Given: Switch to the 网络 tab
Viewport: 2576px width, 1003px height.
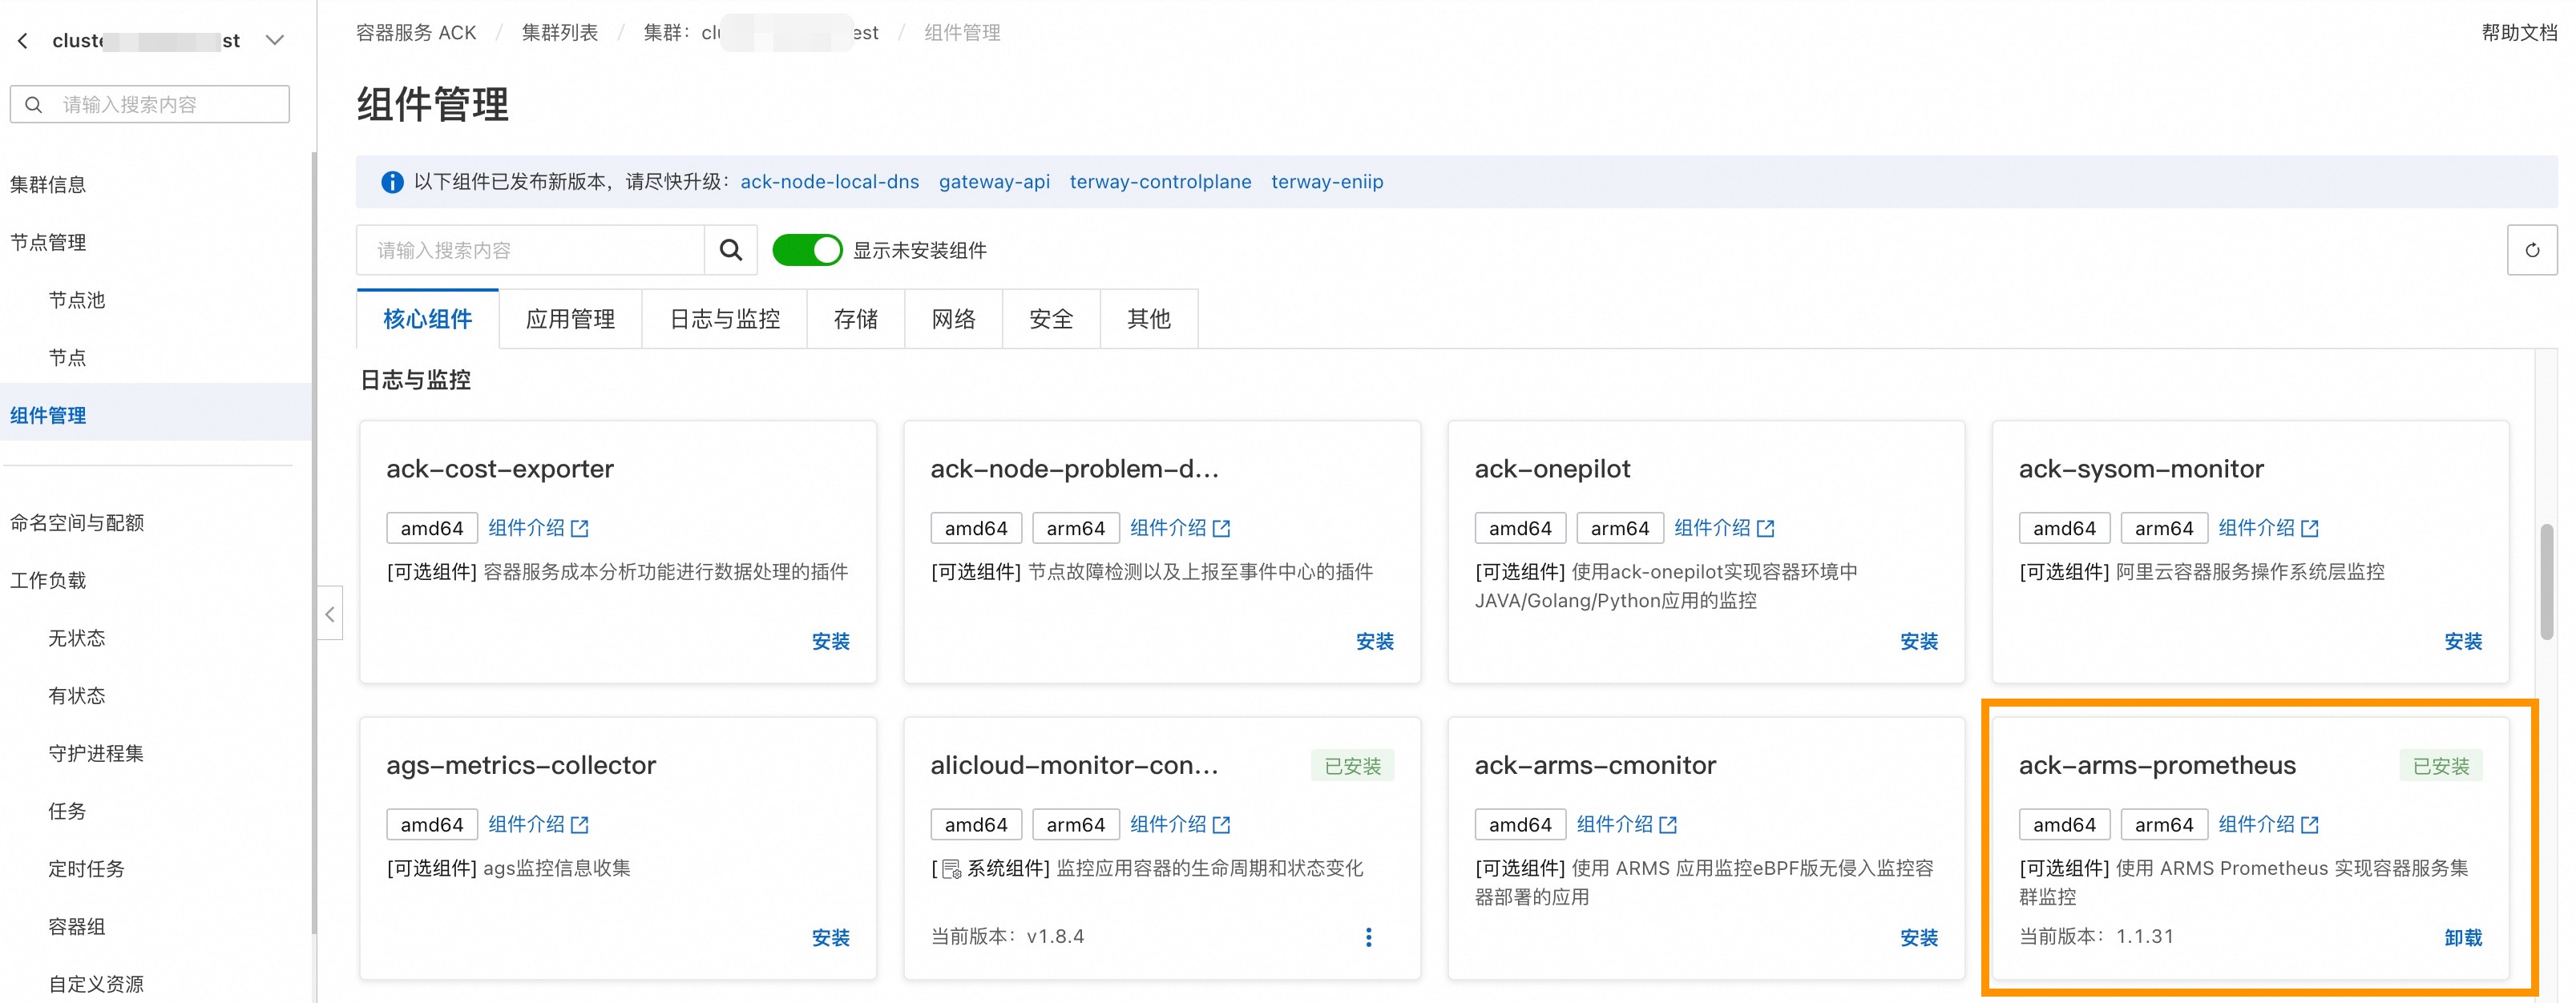Looking at the screenshot, I should [x=953, y=319].
